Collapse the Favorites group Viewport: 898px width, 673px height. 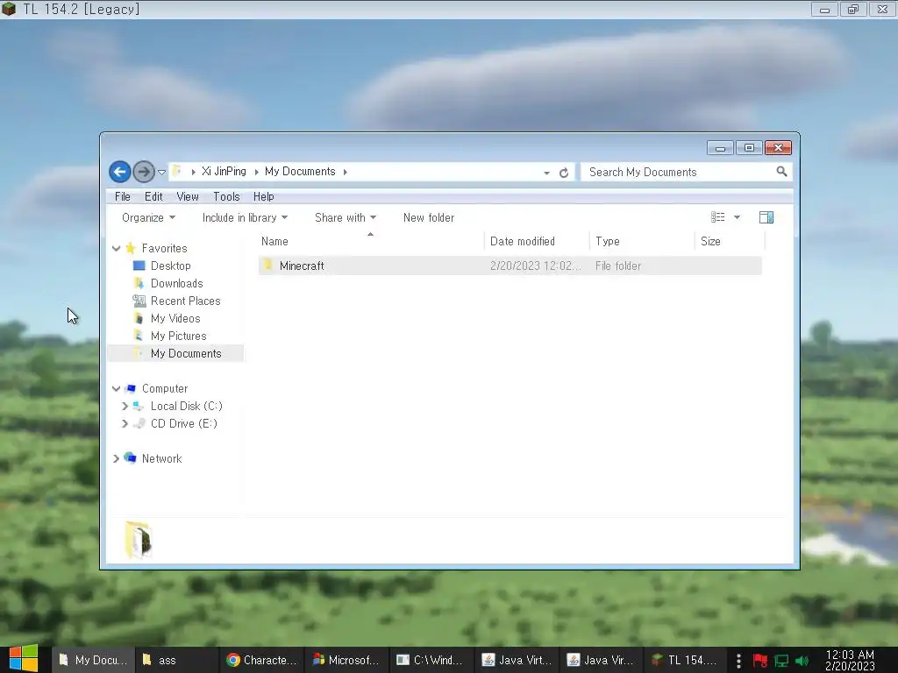tap(117, 248)
